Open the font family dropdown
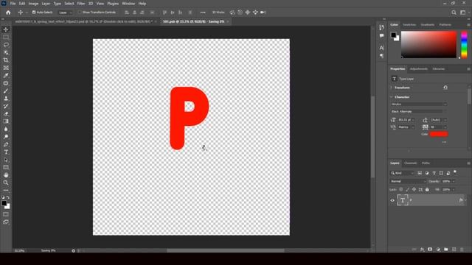The width and height of the screenshot is (472, 265). tap(418, 104)
